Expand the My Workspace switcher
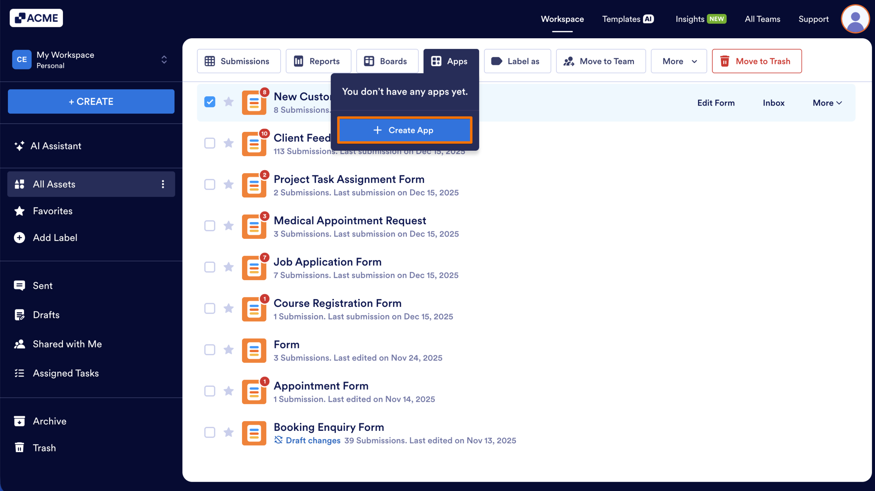The height and width of the screenshot is (491, 875). pos(164,60)
